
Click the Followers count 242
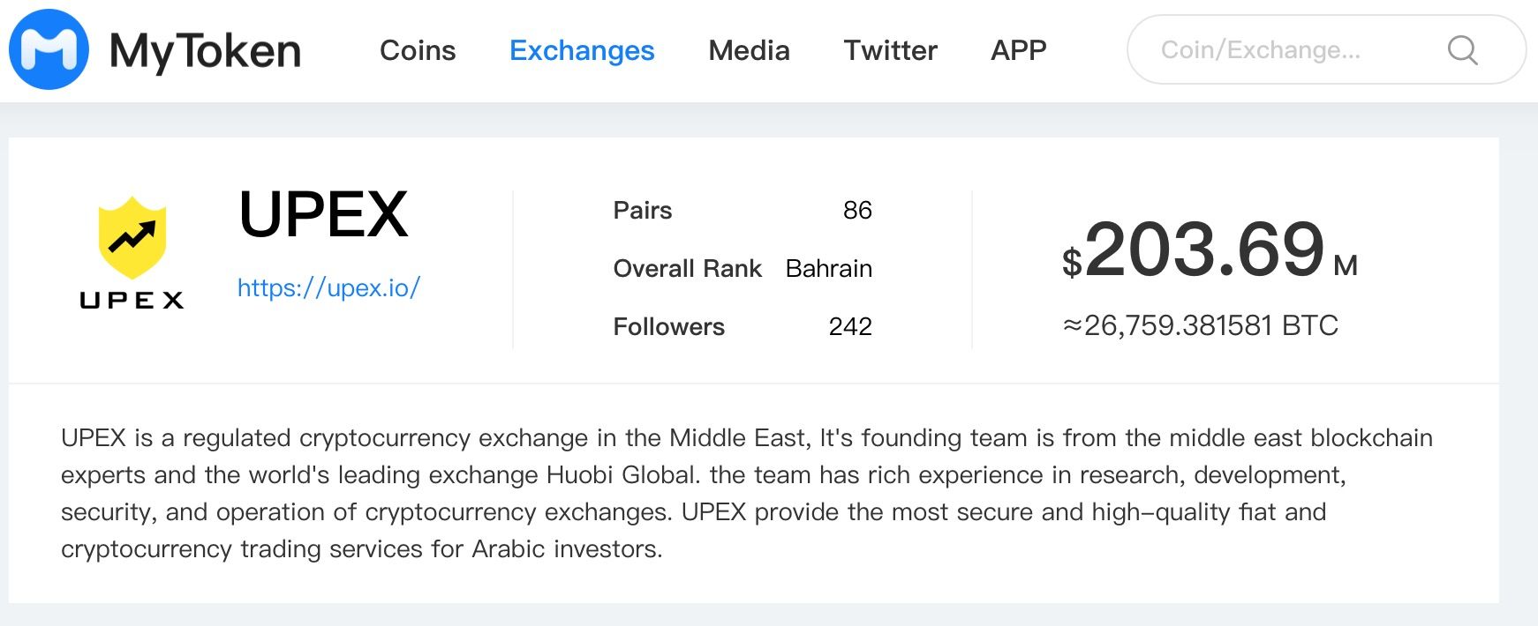pyautogui.click(x=850, y=326)
